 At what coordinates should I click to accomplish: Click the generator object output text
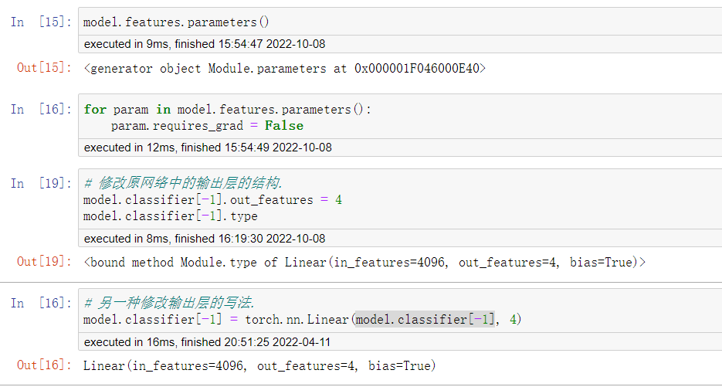tap(285, 69)
